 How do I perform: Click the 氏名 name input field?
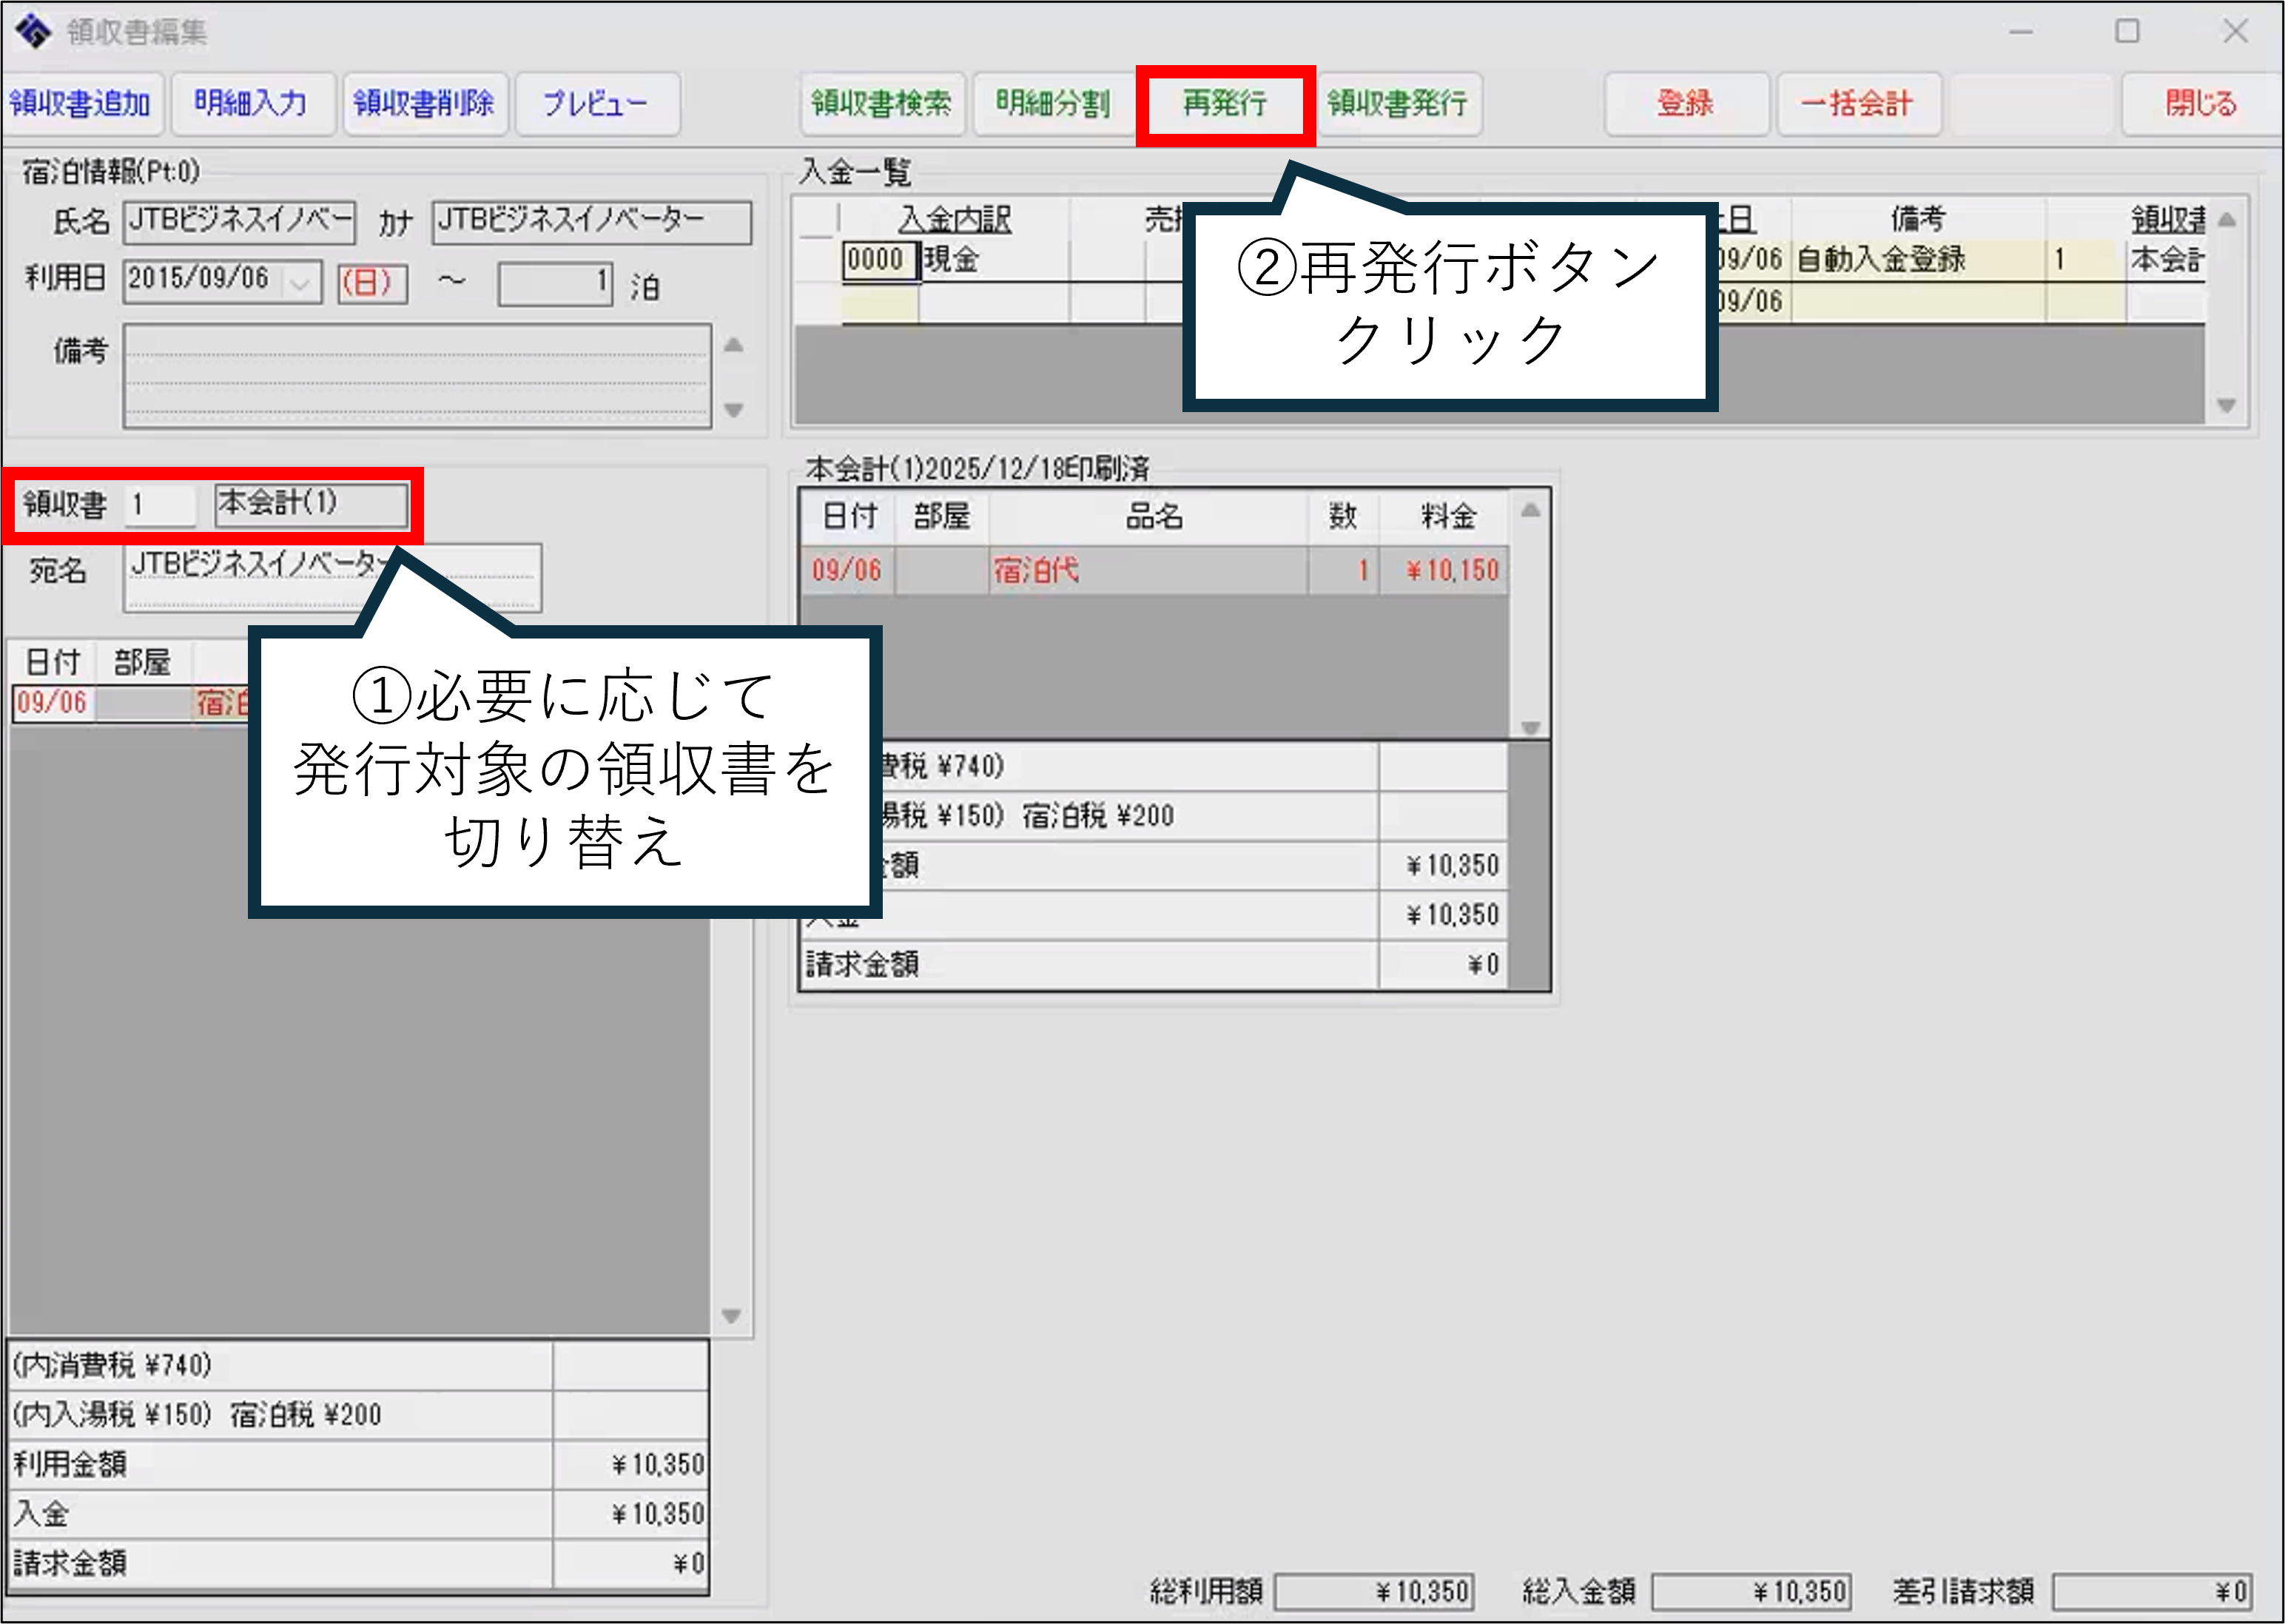(239, 222)
